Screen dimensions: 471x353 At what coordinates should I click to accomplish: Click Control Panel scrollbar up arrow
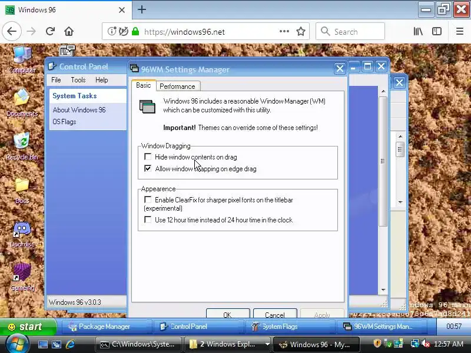(x=383, y=91)
